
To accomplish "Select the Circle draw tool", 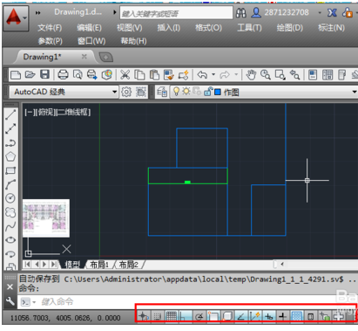I will (10, 198).
